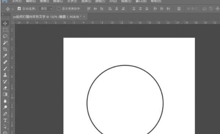Select the Eraser tool

click(x=5, y=88)
